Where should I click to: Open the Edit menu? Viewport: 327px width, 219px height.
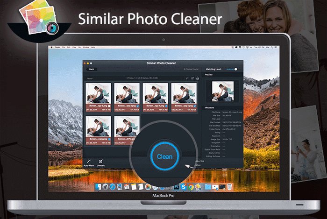click(69, 47)
